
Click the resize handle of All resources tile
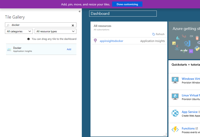tap(165, 134)
